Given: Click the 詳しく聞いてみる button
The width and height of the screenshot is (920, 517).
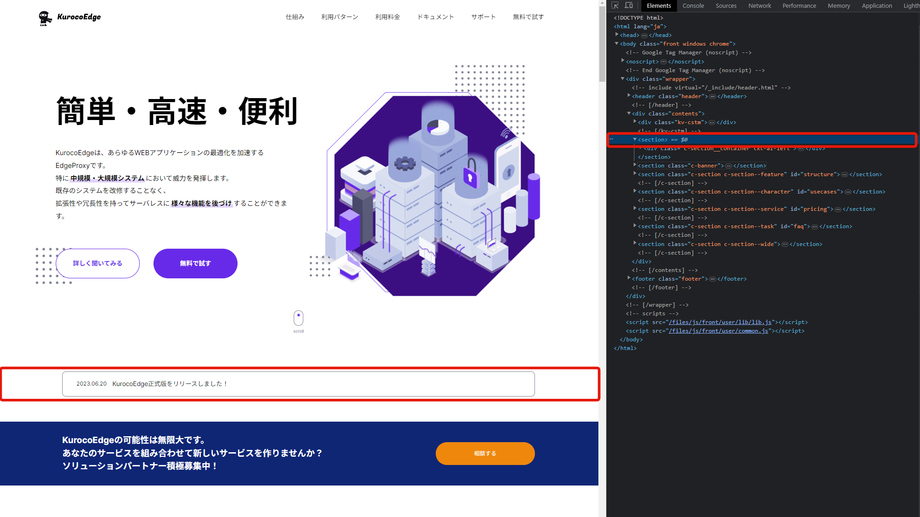Looking at the screenshot, I should coord(97,263).
